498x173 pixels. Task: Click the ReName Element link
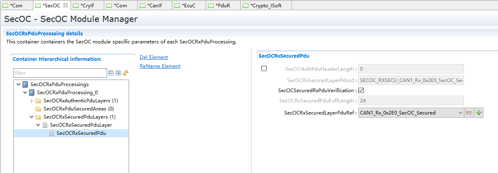(x=160, y=66)
